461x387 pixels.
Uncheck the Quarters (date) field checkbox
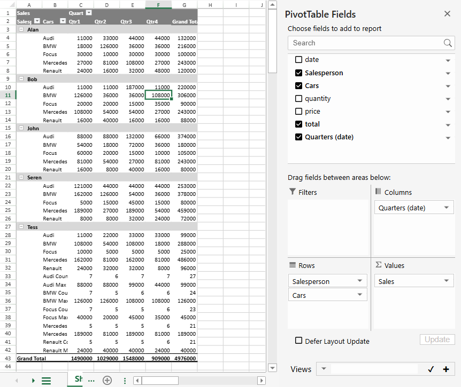[298, 137]
